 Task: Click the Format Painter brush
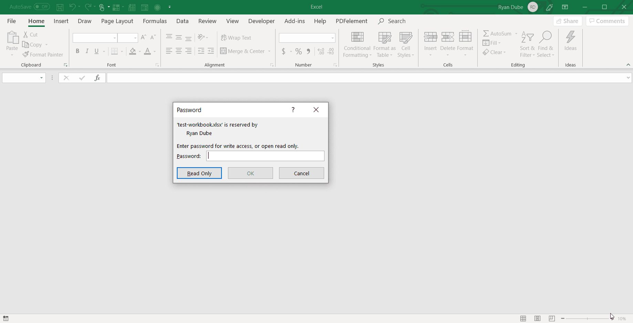tap(25, 54)
